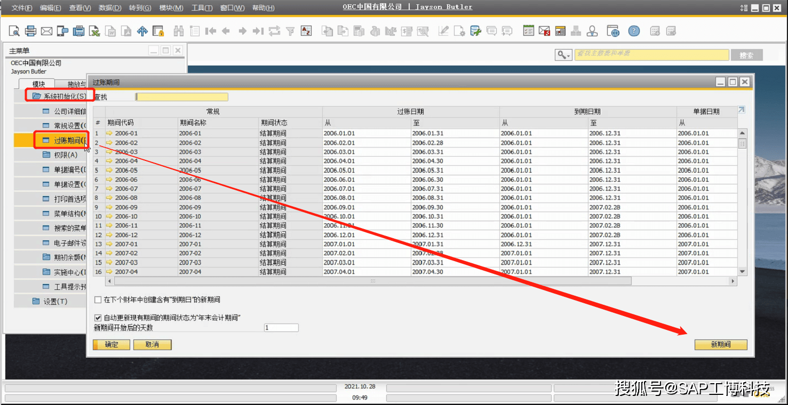Open Messages/Alerts envelope icon with red badge
The height and width of the screenshot is (405, 788).
544,31
